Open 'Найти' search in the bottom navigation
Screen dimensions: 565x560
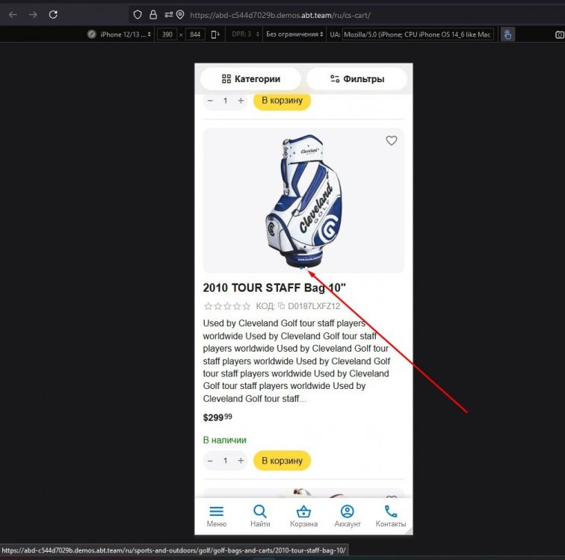pos(260,516)
